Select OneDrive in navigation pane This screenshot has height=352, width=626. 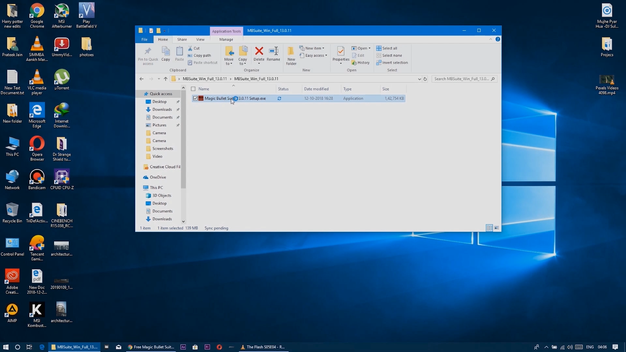[158, 177]
